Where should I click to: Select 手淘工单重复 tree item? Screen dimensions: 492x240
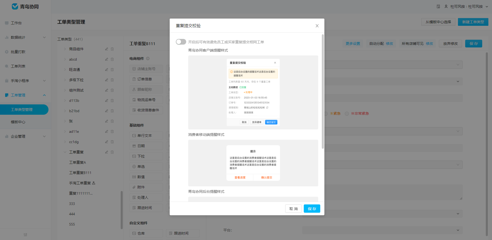tap(80, 183)
